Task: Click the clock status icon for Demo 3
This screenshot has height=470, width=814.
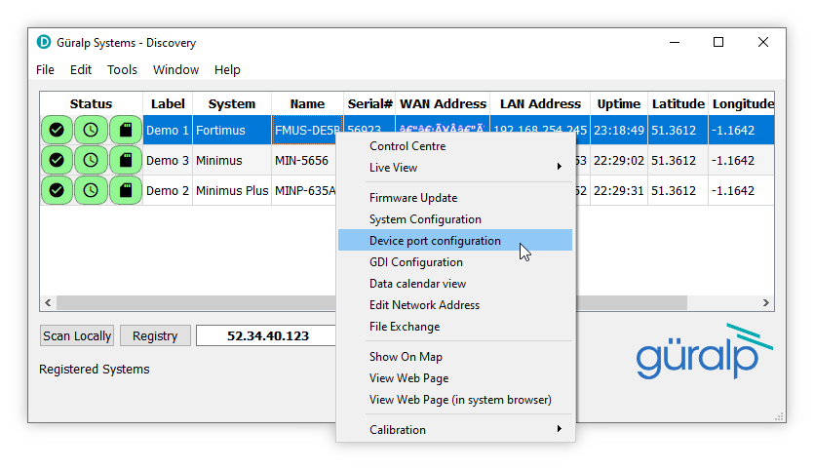Action: pos(91,160)
